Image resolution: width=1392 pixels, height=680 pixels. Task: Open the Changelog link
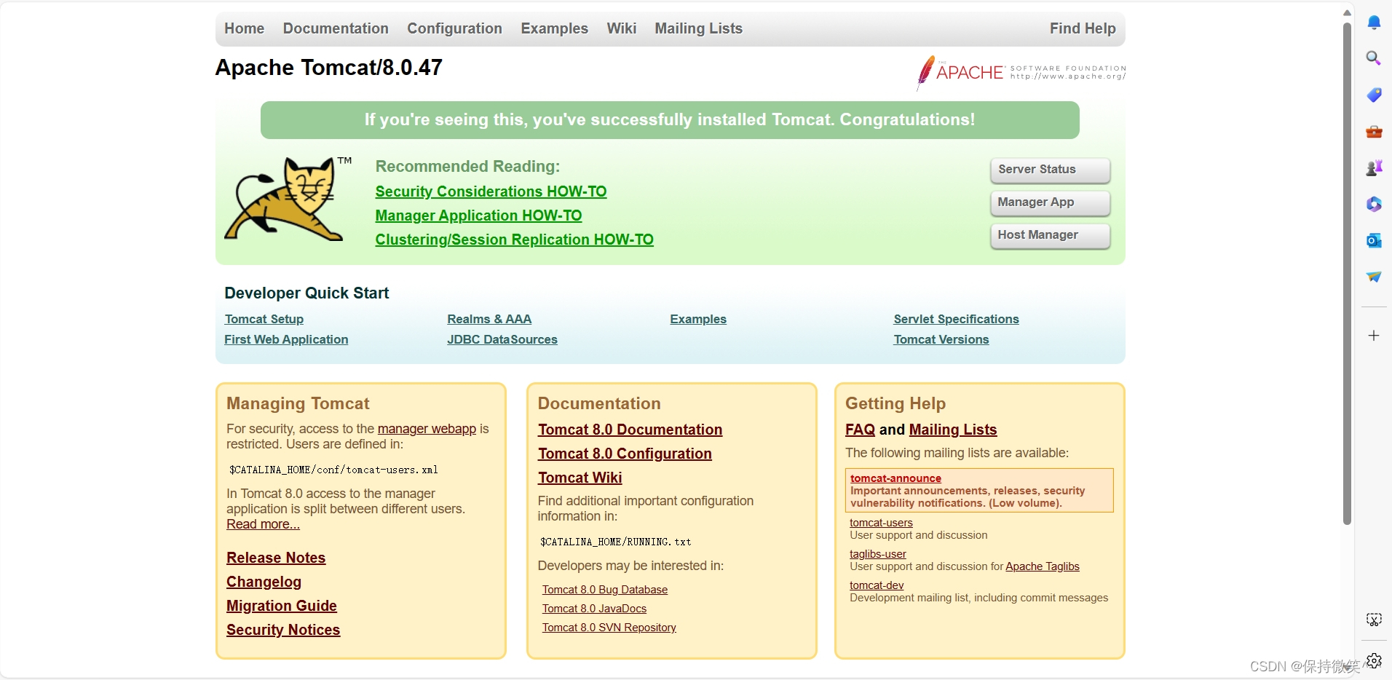pos(264,582)
